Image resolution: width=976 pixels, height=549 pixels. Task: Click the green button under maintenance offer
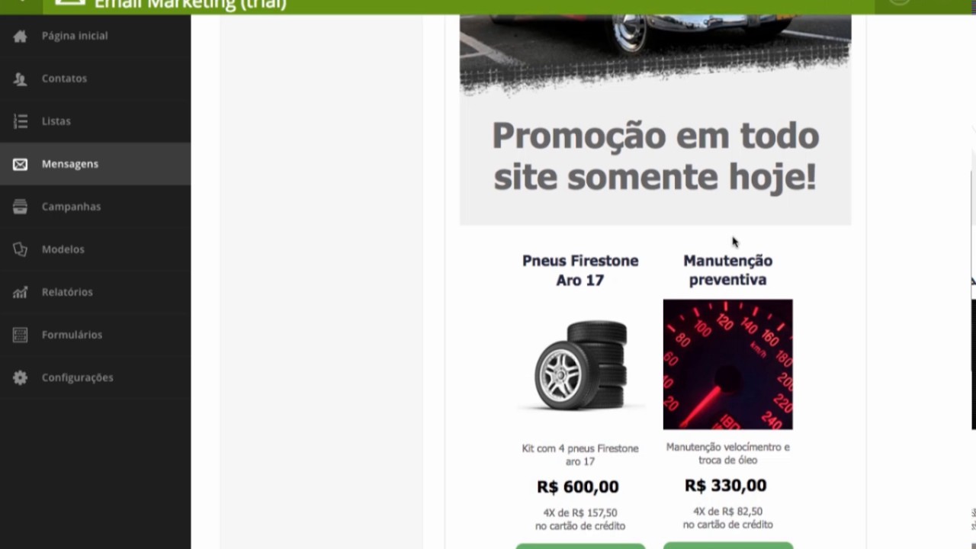(x=727, y=545)
